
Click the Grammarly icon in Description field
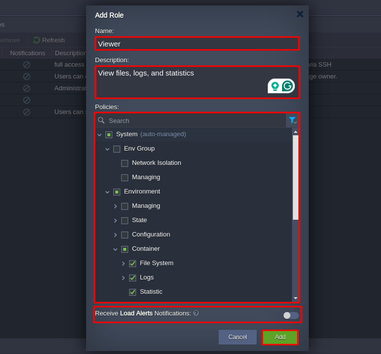[287, 86]
